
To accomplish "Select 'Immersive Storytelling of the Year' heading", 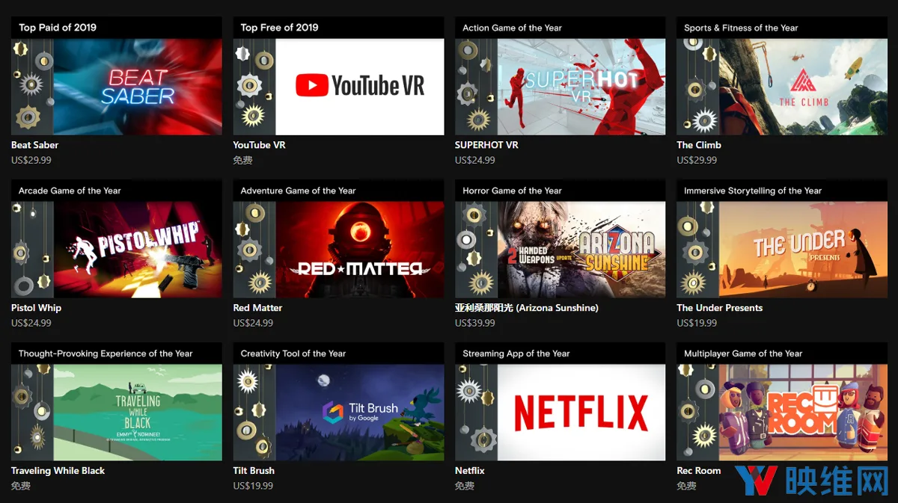I will pyautogui.click(x=753, y=191).
